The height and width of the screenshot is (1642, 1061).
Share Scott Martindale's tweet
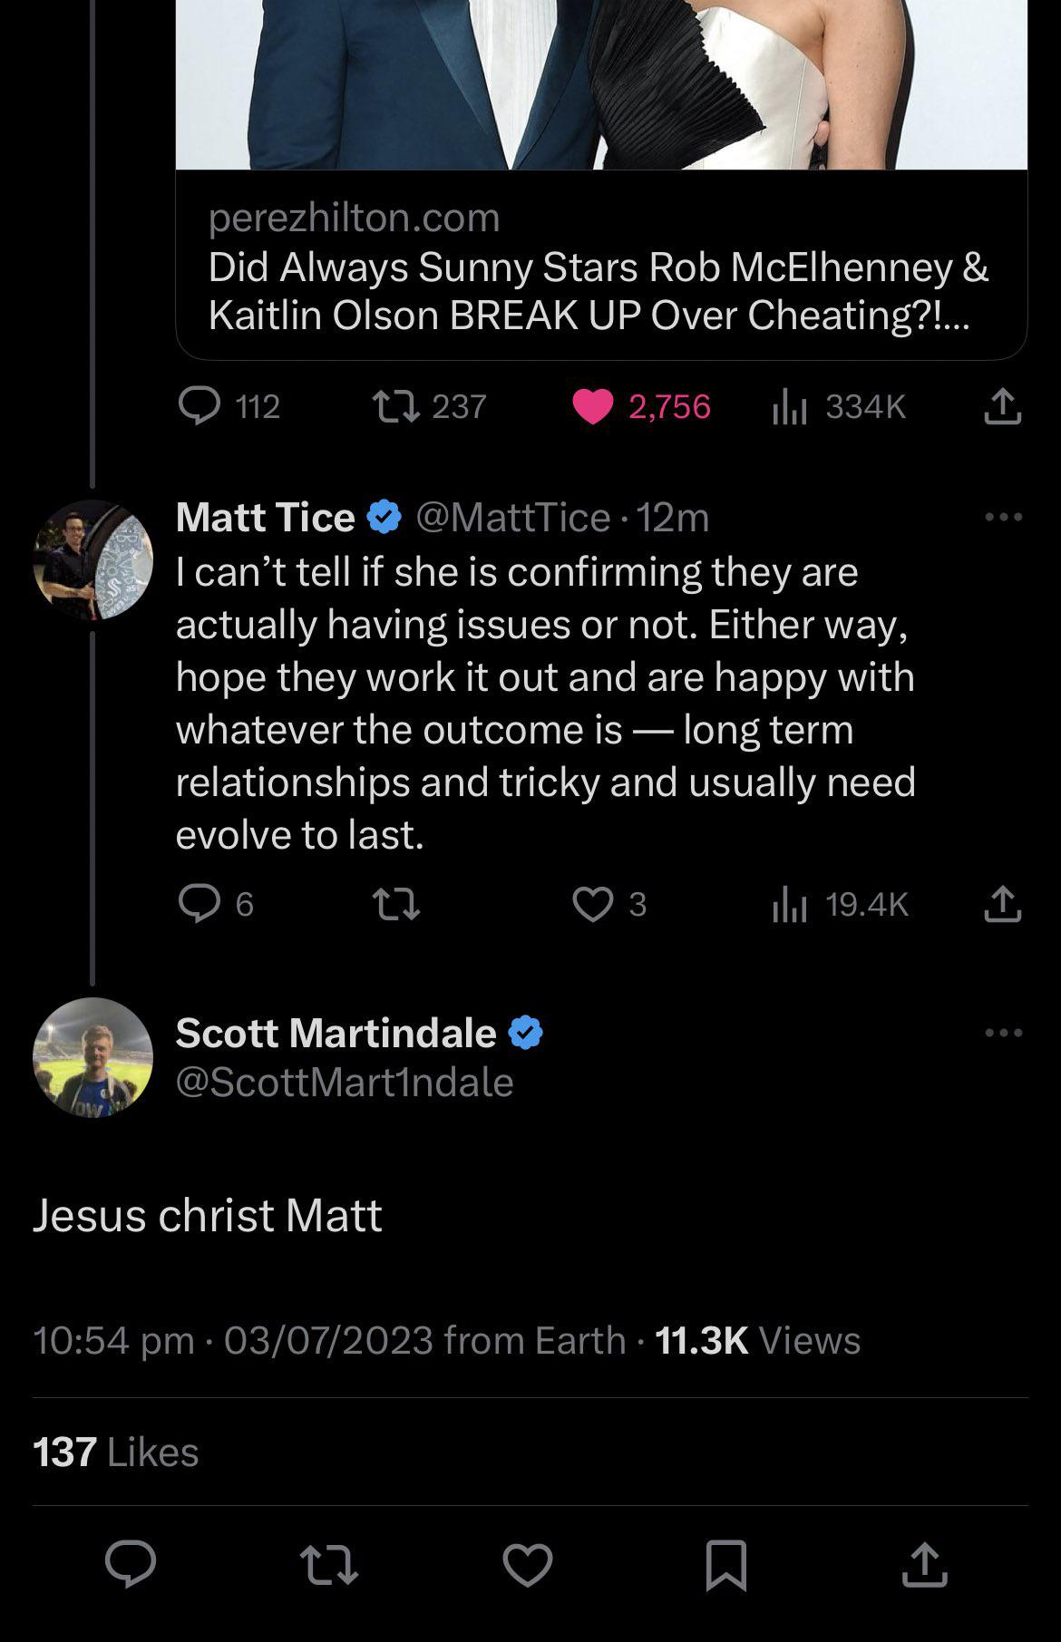tap(924, 1564)
